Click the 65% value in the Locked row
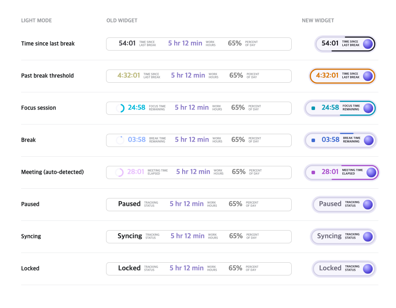 click(235, 268)
